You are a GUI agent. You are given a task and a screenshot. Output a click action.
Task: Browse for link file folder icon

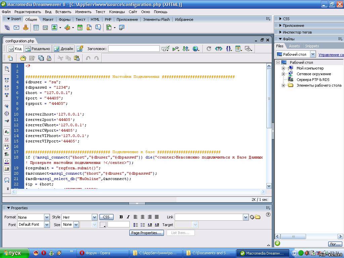[258, 217]
